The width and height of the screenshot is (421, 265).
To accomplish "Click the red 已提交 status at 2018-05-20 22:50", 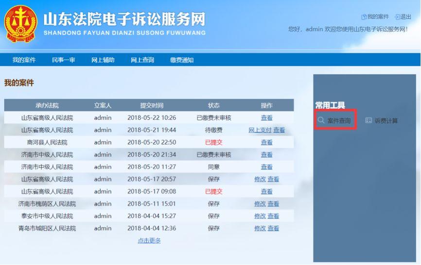I will pyautogui.click(x=214, y=142).
